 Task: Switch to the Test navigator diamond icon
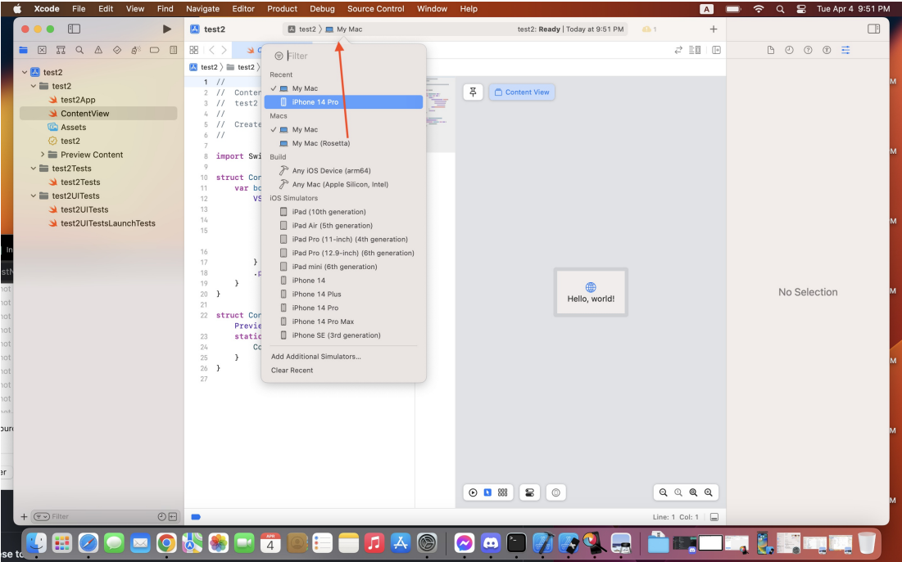117,50
